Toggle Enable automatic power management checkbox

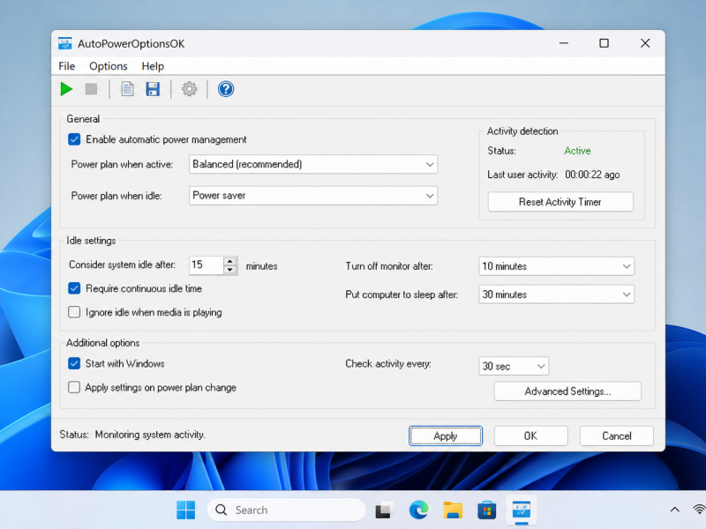(x=74, y=139)
